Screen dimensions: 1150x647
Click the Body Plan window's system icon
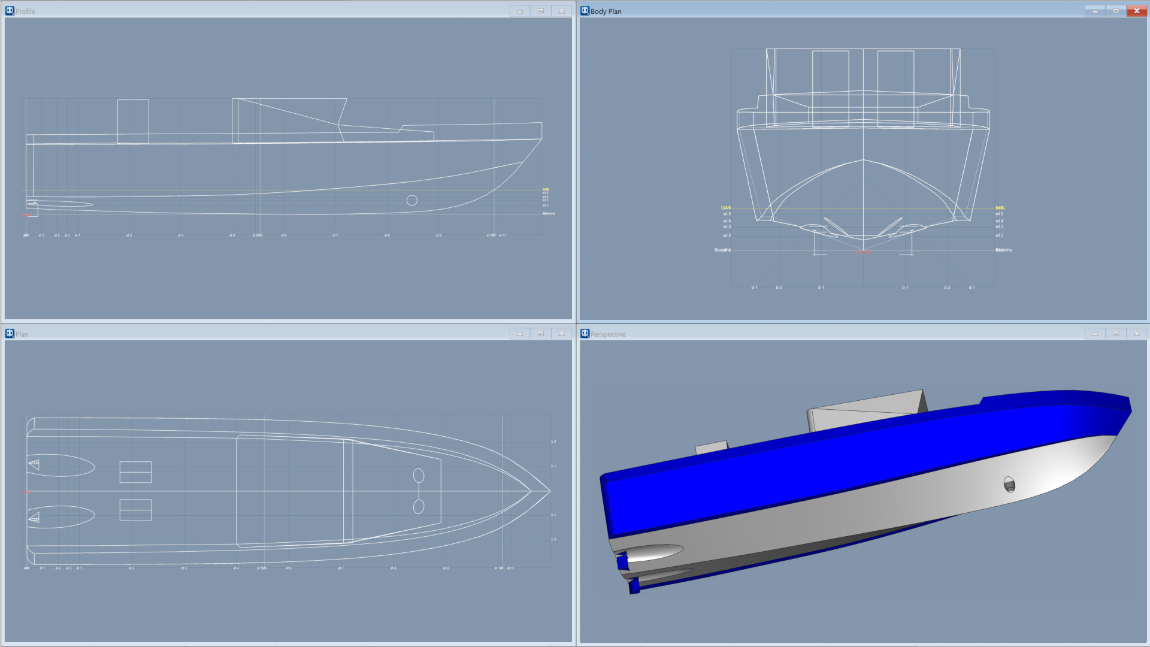pyautogui.click(x=585, y=11)
